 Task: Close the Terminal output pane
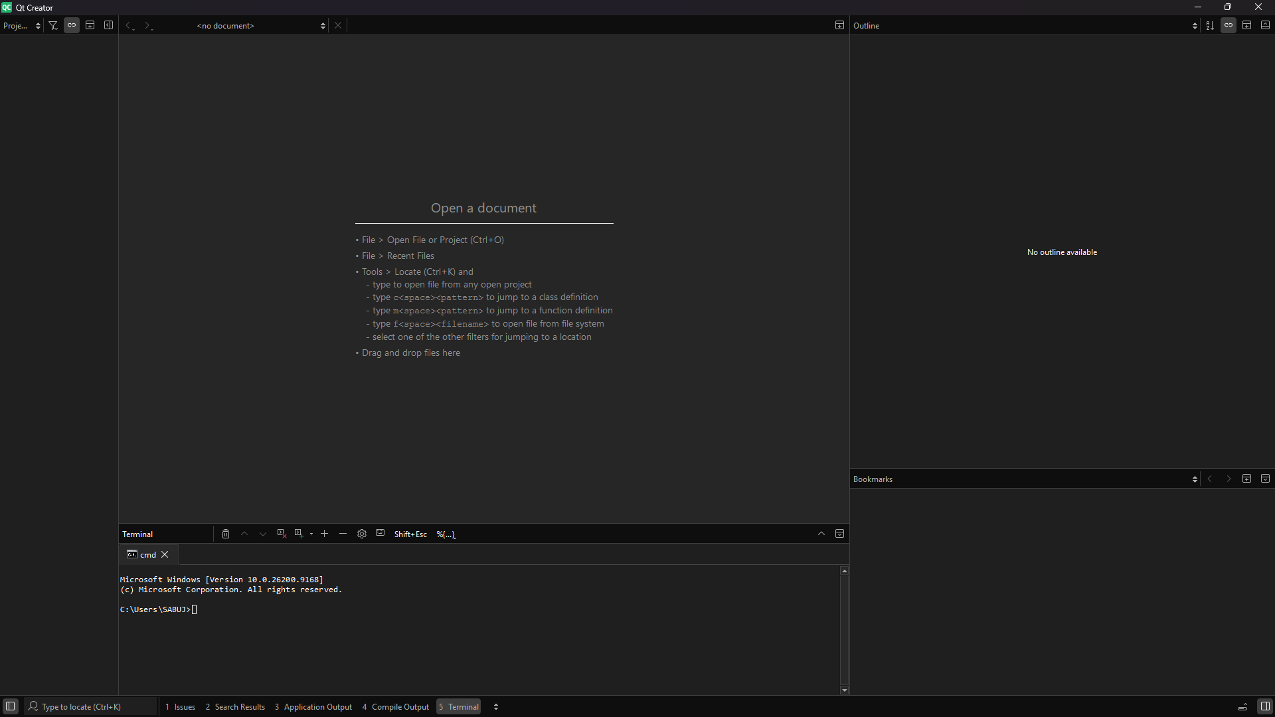coord(839,534)
